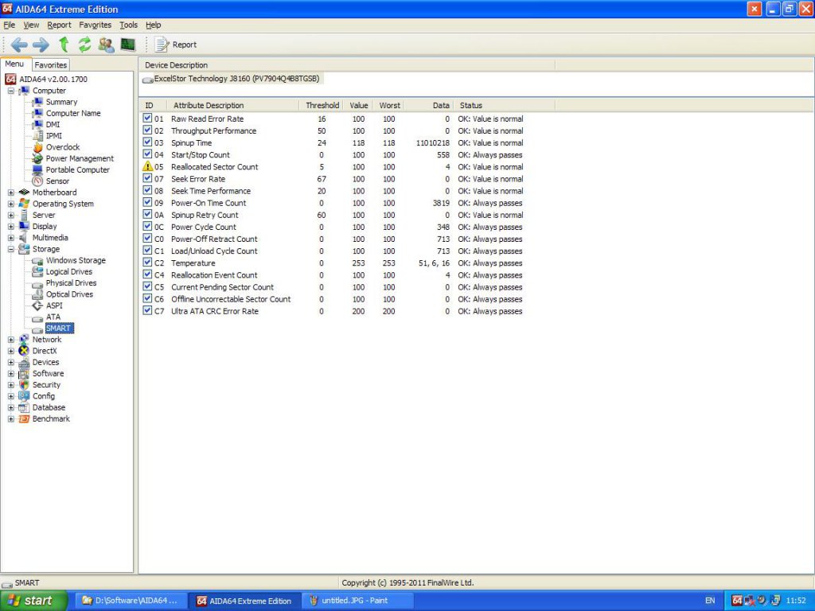The width and height of the screenshot is (815, 611).
Task: Click the Manage Users toolbar icon
Action: 106,45
